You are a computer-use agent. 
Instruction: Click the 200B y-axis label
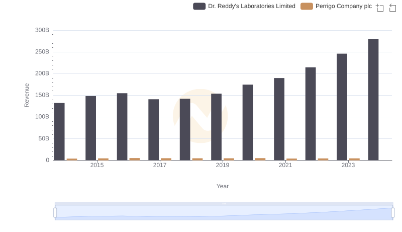point(42,73)
